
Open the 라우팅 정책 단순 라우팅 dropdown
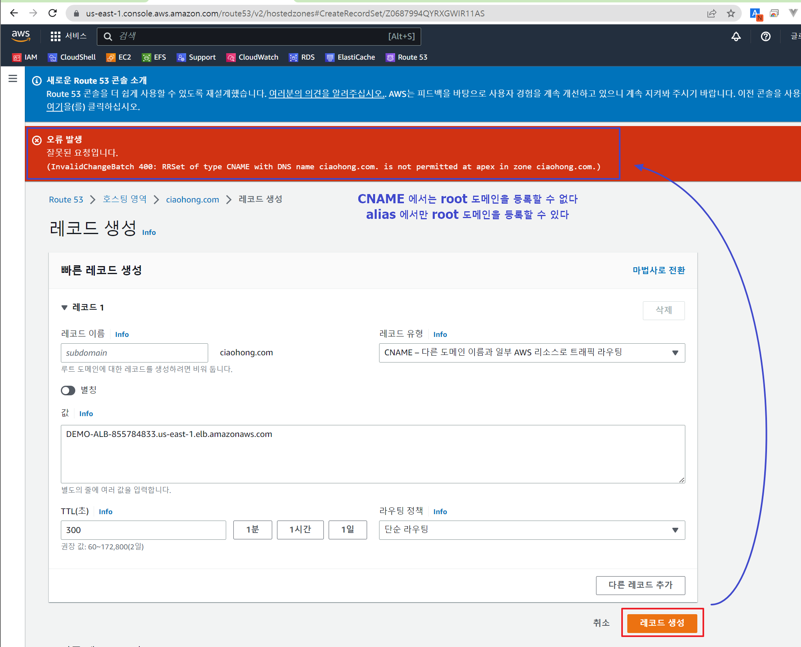[532, 530]
